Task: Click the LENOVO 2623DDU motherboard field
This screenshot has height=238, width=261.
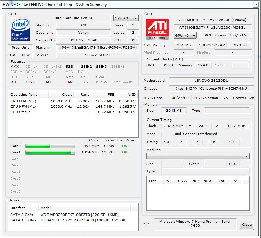Action: tap(211, 81)
